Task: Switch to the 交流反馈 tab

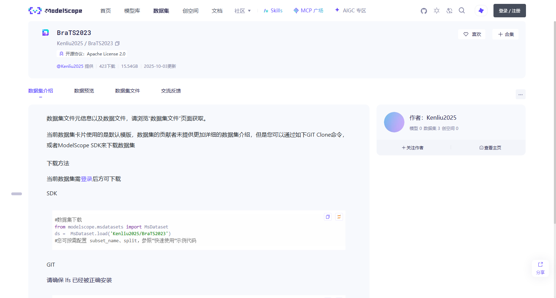Action: (x=171, y=91)
